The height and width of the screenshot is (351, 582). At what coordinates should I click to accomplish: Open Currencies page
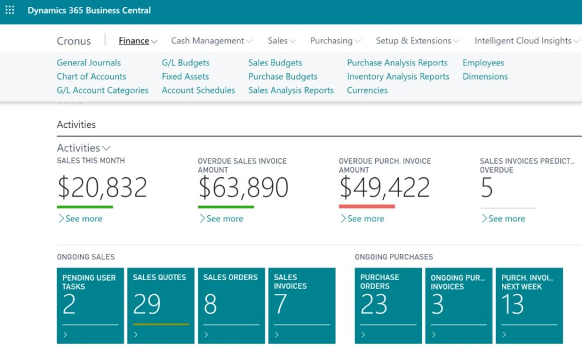[x=367, y=90]
